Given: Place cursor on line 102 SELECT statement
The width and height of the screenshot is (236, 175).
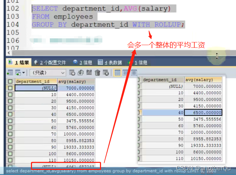Looking at the screenshot, I should [101, 8].
